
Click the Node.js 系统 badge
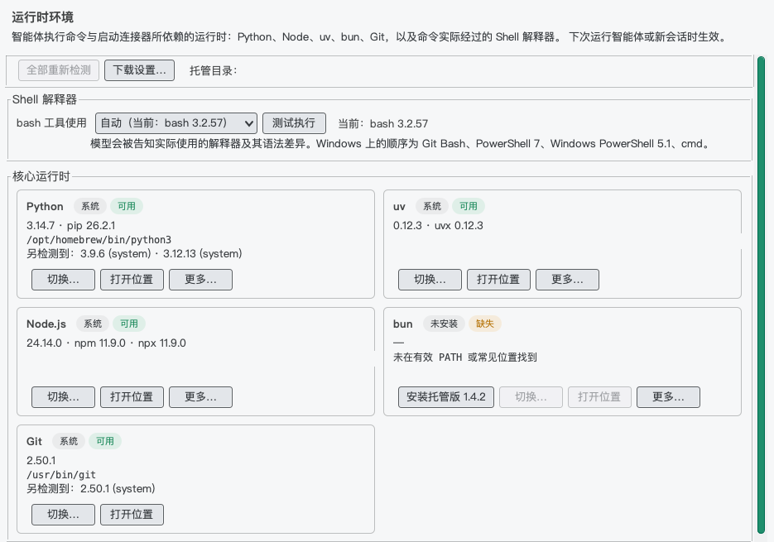click(x=93, y=324)
